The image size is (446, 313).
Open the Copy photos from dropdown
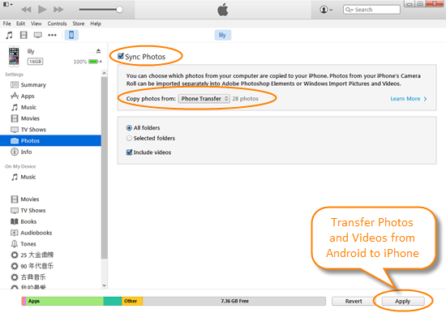tap(204, 98)
